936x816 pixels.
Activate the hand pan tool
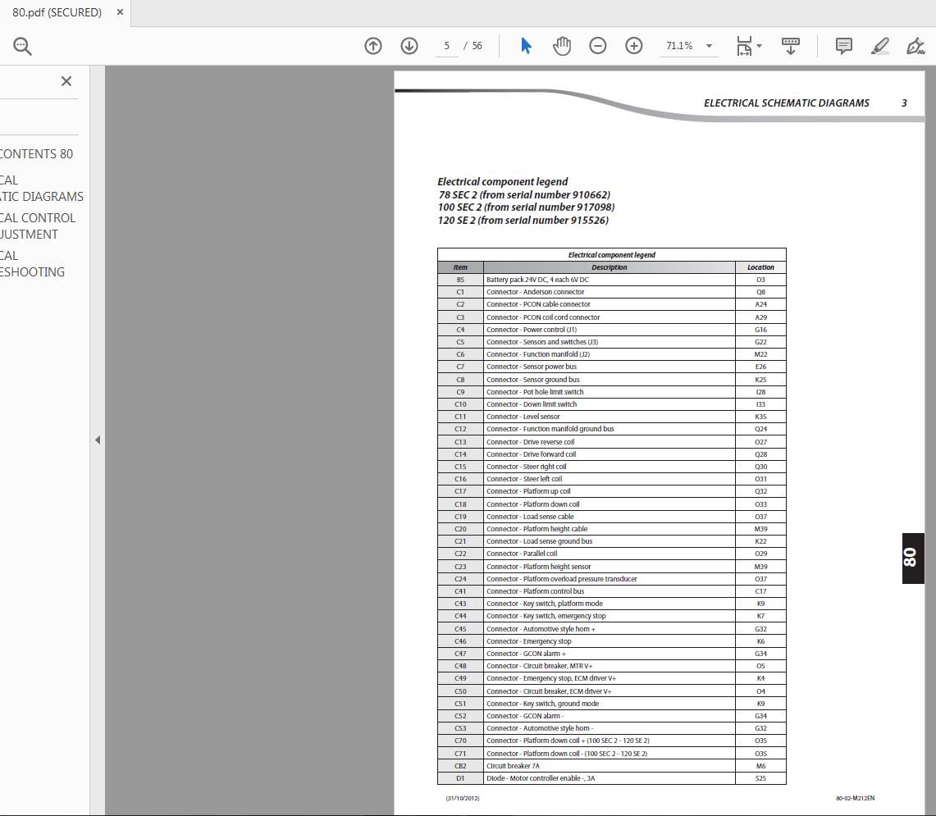click(x=562, y=46)
